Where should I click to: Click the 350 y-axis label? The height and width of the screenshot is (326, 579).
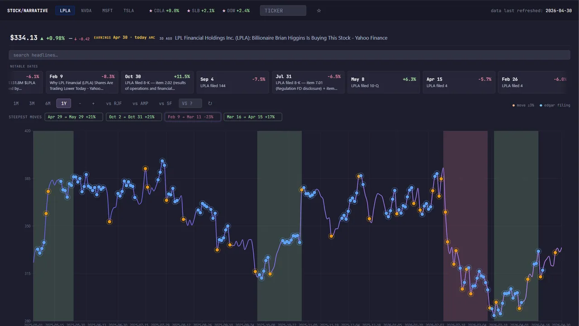(28, 226)
